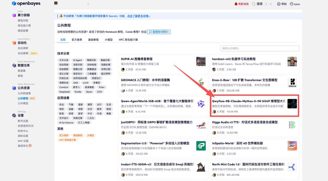Click the 搜索公共教程 search field

click(260, 48)
